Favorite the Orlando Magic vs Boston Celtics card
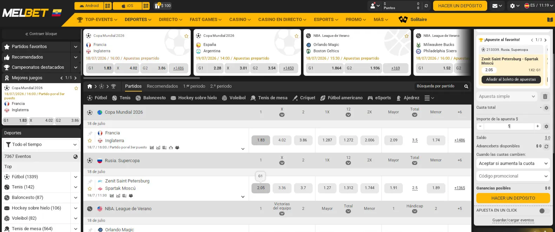This screenshot has width=555, height=232. point(406,36)
